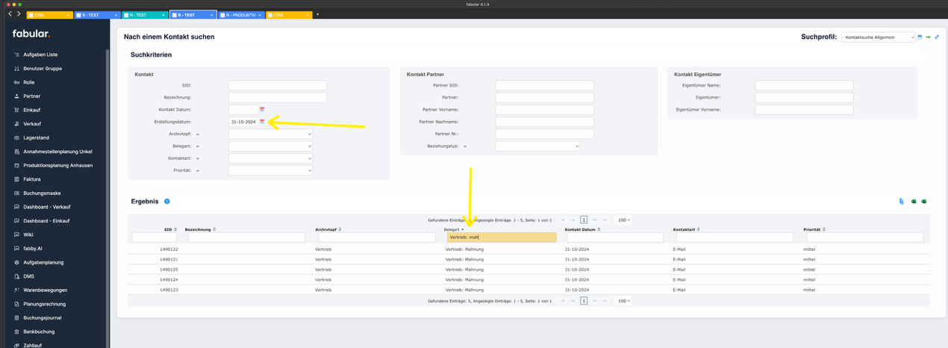Click page number 1 in top pagination
Viewport: 948px width, 348px height.
pos(584,220)
